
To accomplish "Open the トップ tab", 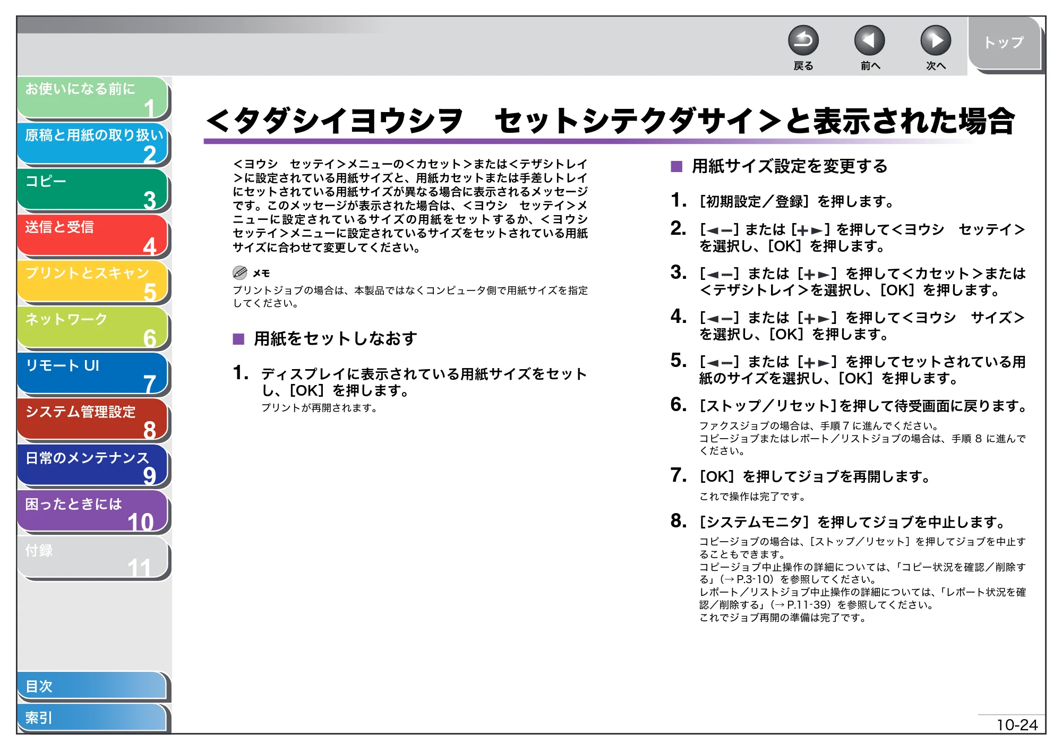I will 1004,42.
